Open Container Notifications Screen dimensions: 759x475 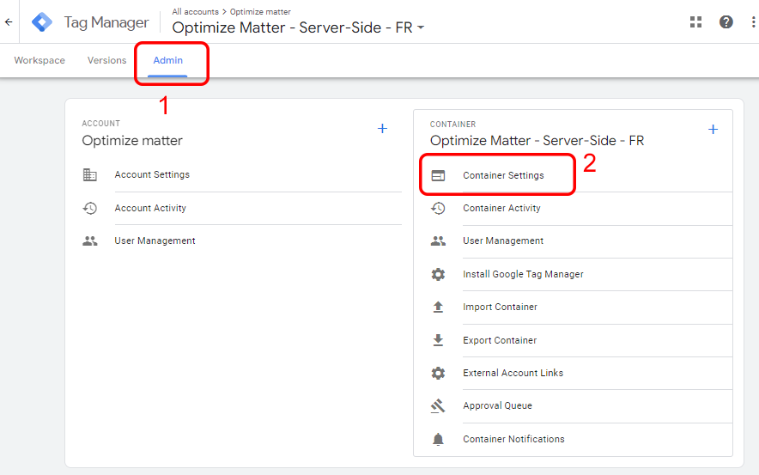[x=513, y=439]
